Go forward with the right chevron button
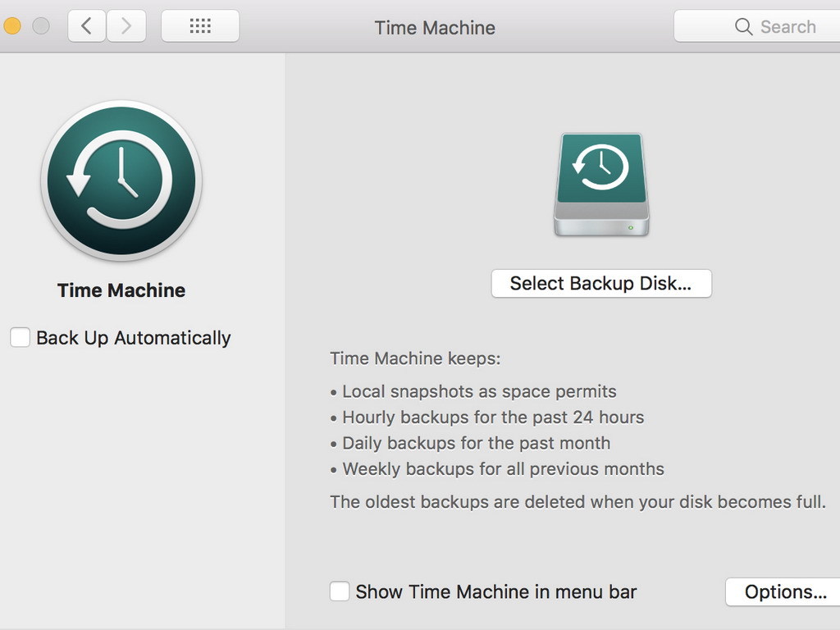The width and height of the screenshot is (840, 630). click(126, 25)
